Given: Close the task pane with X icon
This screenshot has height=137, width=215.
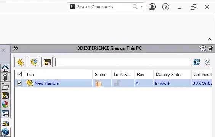Looking at the screenshot, I should coord(3,50).
